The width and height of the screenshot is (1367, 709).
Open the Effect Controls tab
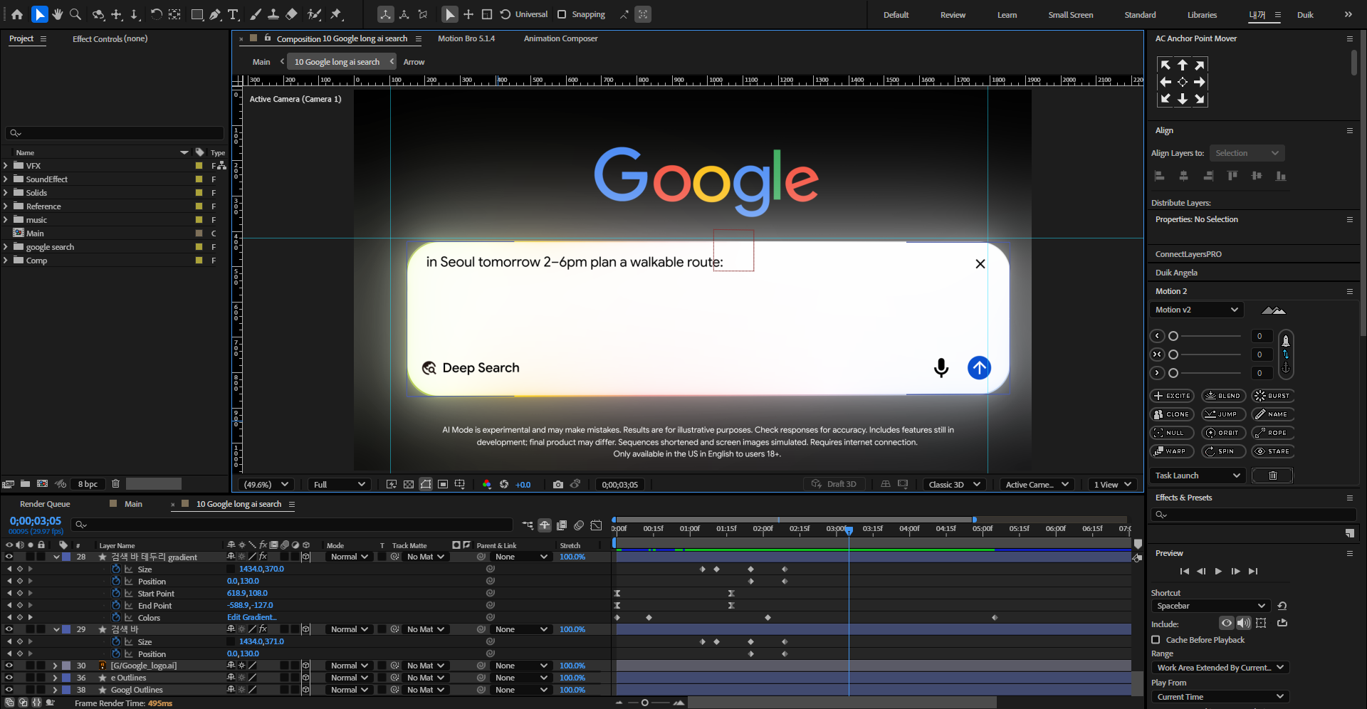pyautogui.click(x=110, y=39)
